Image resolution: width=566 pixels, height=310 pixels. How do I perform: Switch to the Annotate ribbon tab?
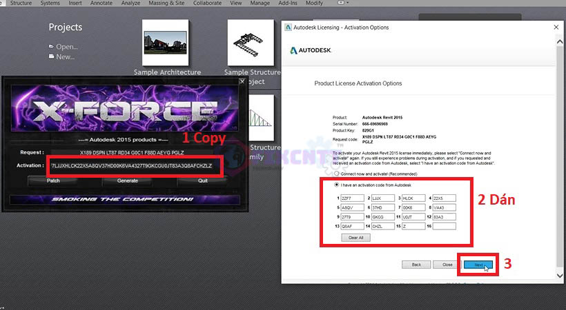(101, 3)
